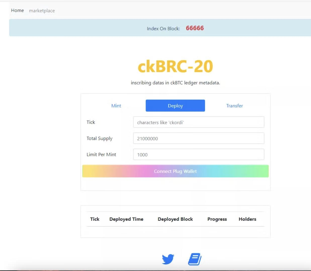Click the red block number 66666
Viewport: 311px width, 271px height.
click(195, 28)
